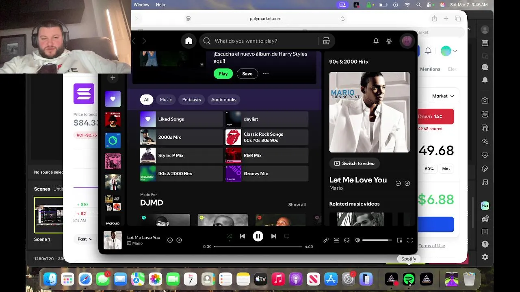Click minus icon in Now Playing panel

click(x=398, y=183)
